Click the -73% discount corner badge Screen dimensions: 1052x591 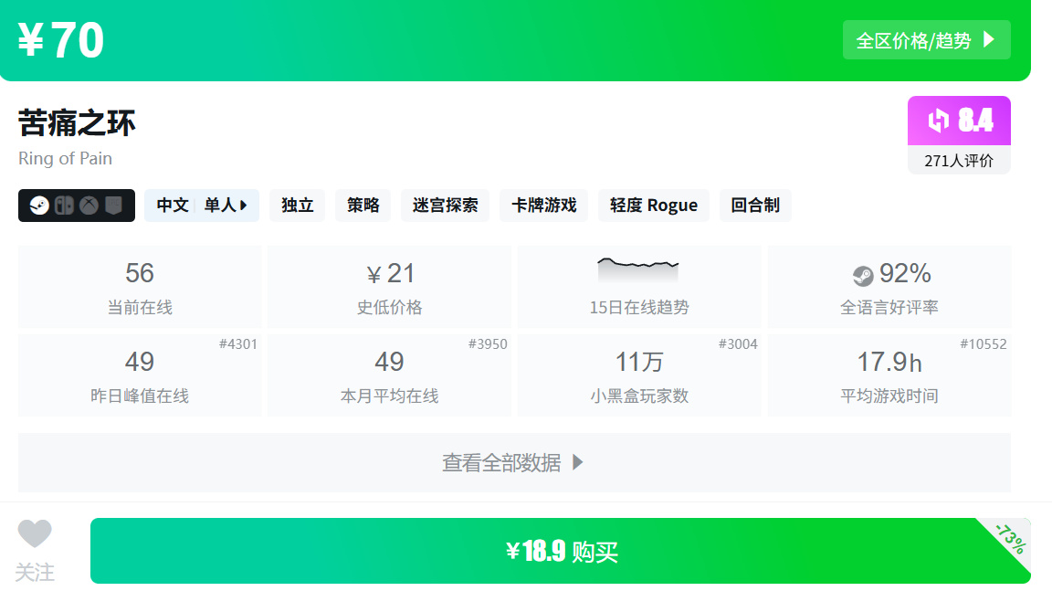1010,538
